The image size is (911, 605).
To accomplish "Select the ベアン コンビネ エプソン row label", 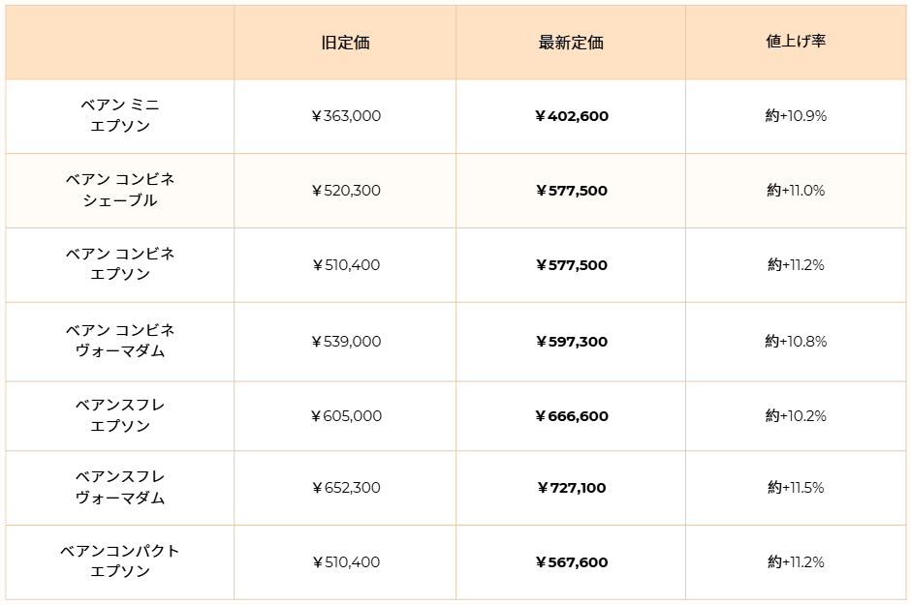I will tap(120, 263).
